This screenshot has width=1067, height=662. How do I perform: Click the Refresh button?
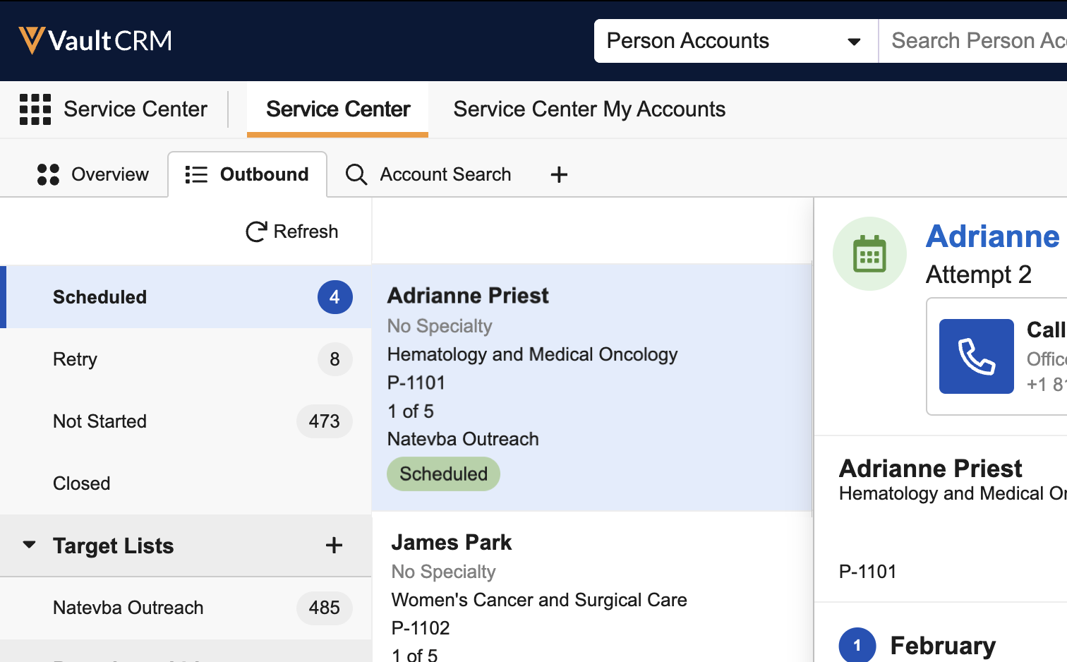coord(292,231)
